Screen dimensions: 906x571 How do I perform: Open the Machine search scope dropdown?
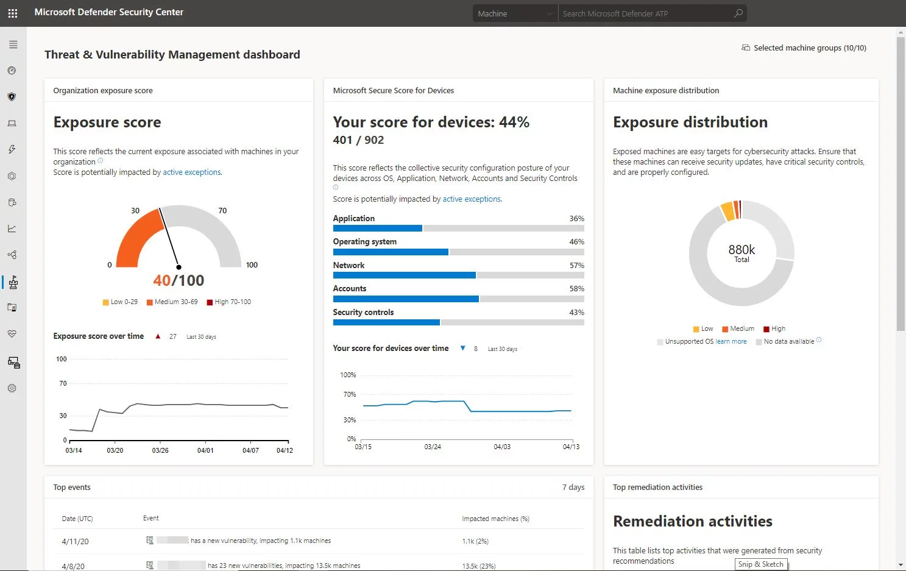pos(515,13)
